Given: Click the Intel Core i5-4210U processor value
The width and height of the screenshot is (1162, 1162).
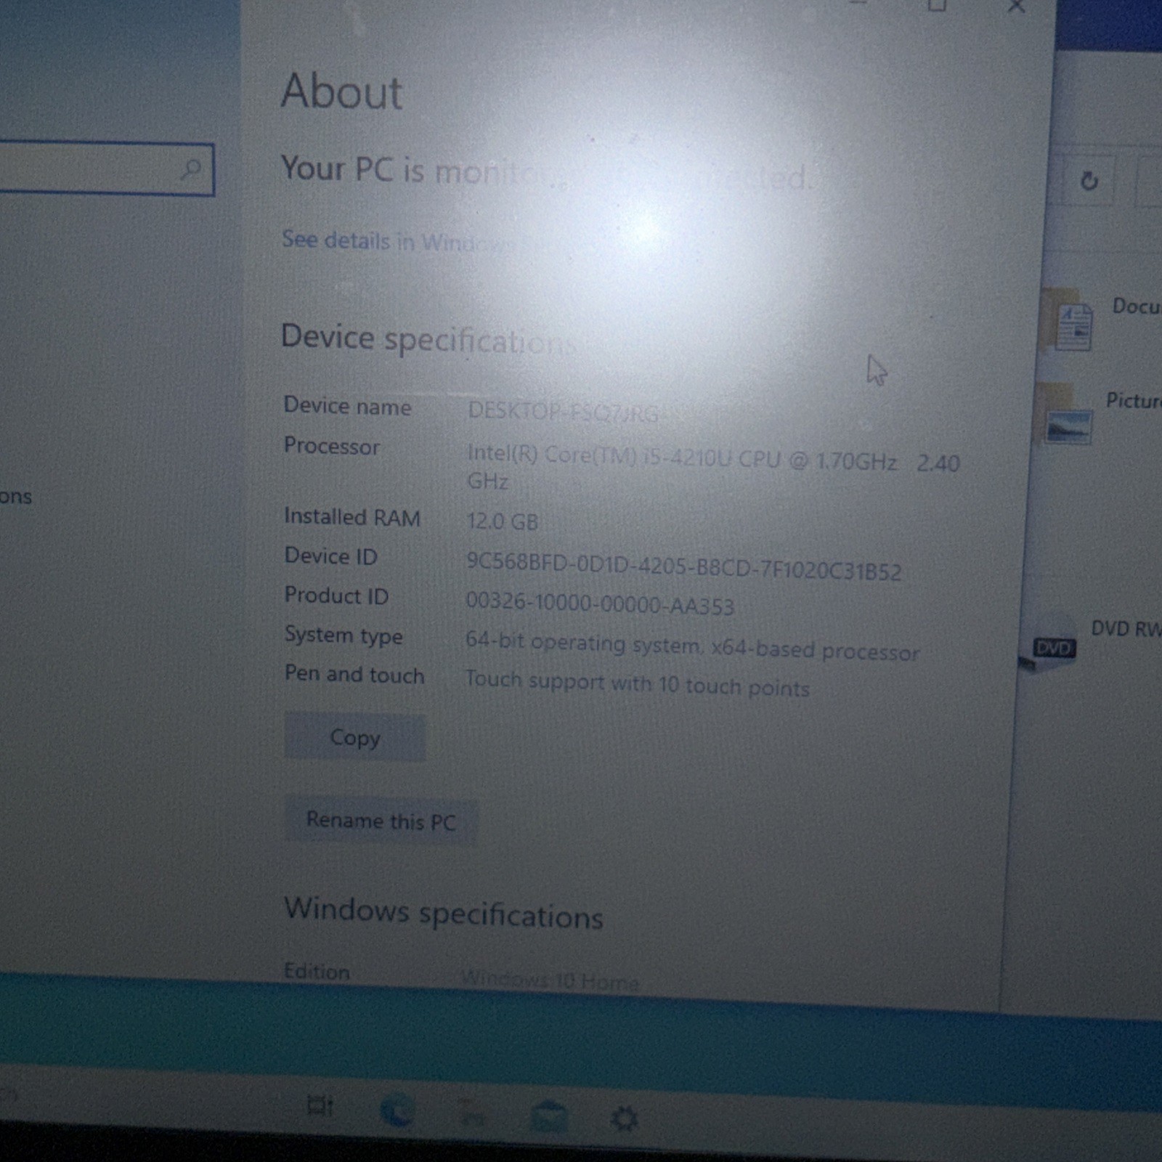Looking at the screenshot, I should [712, 467].
